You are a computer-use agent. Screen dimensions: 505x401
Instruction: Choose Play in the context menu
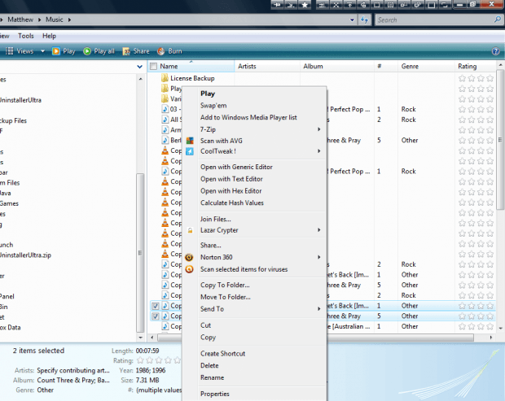pos(208,94)
